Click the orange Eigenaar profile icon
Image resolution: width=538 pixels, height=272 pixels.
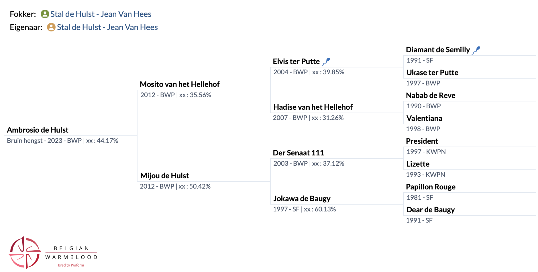51,27
